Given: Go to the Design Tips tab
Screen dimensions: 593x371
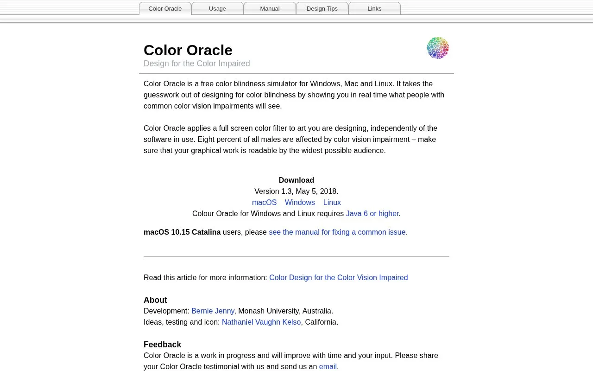Looking at the screenshot, I should [x=322, y=8].
